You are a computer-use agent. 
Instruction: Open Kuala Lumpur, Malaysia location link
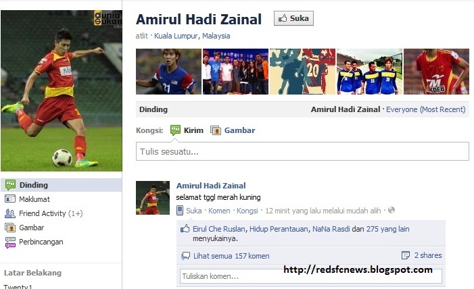click(192, 36)
